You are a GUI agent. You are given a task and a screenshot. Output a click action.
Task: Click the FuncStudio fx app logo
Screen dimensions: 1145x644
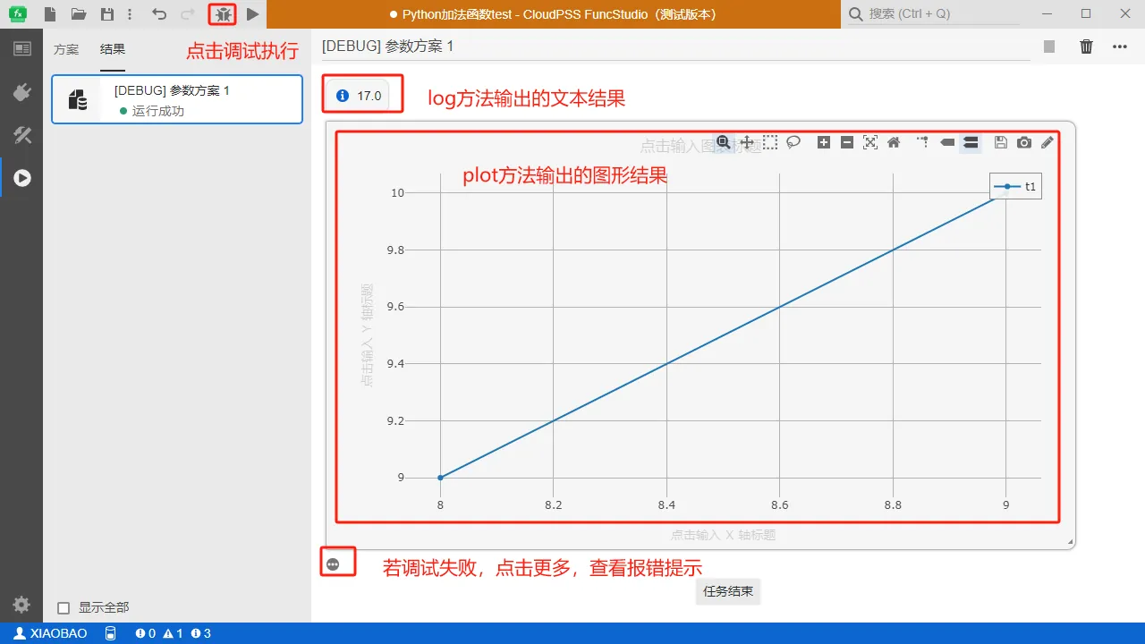pyautogui.click(x=18, y=14)
